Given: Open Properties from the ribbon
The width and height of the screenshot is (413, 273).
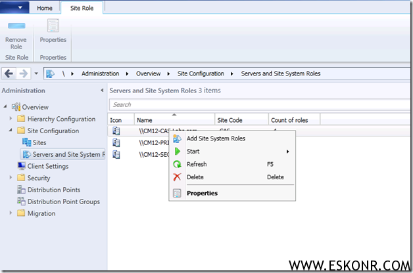Looking at the screenshot, I should (53, 31).
